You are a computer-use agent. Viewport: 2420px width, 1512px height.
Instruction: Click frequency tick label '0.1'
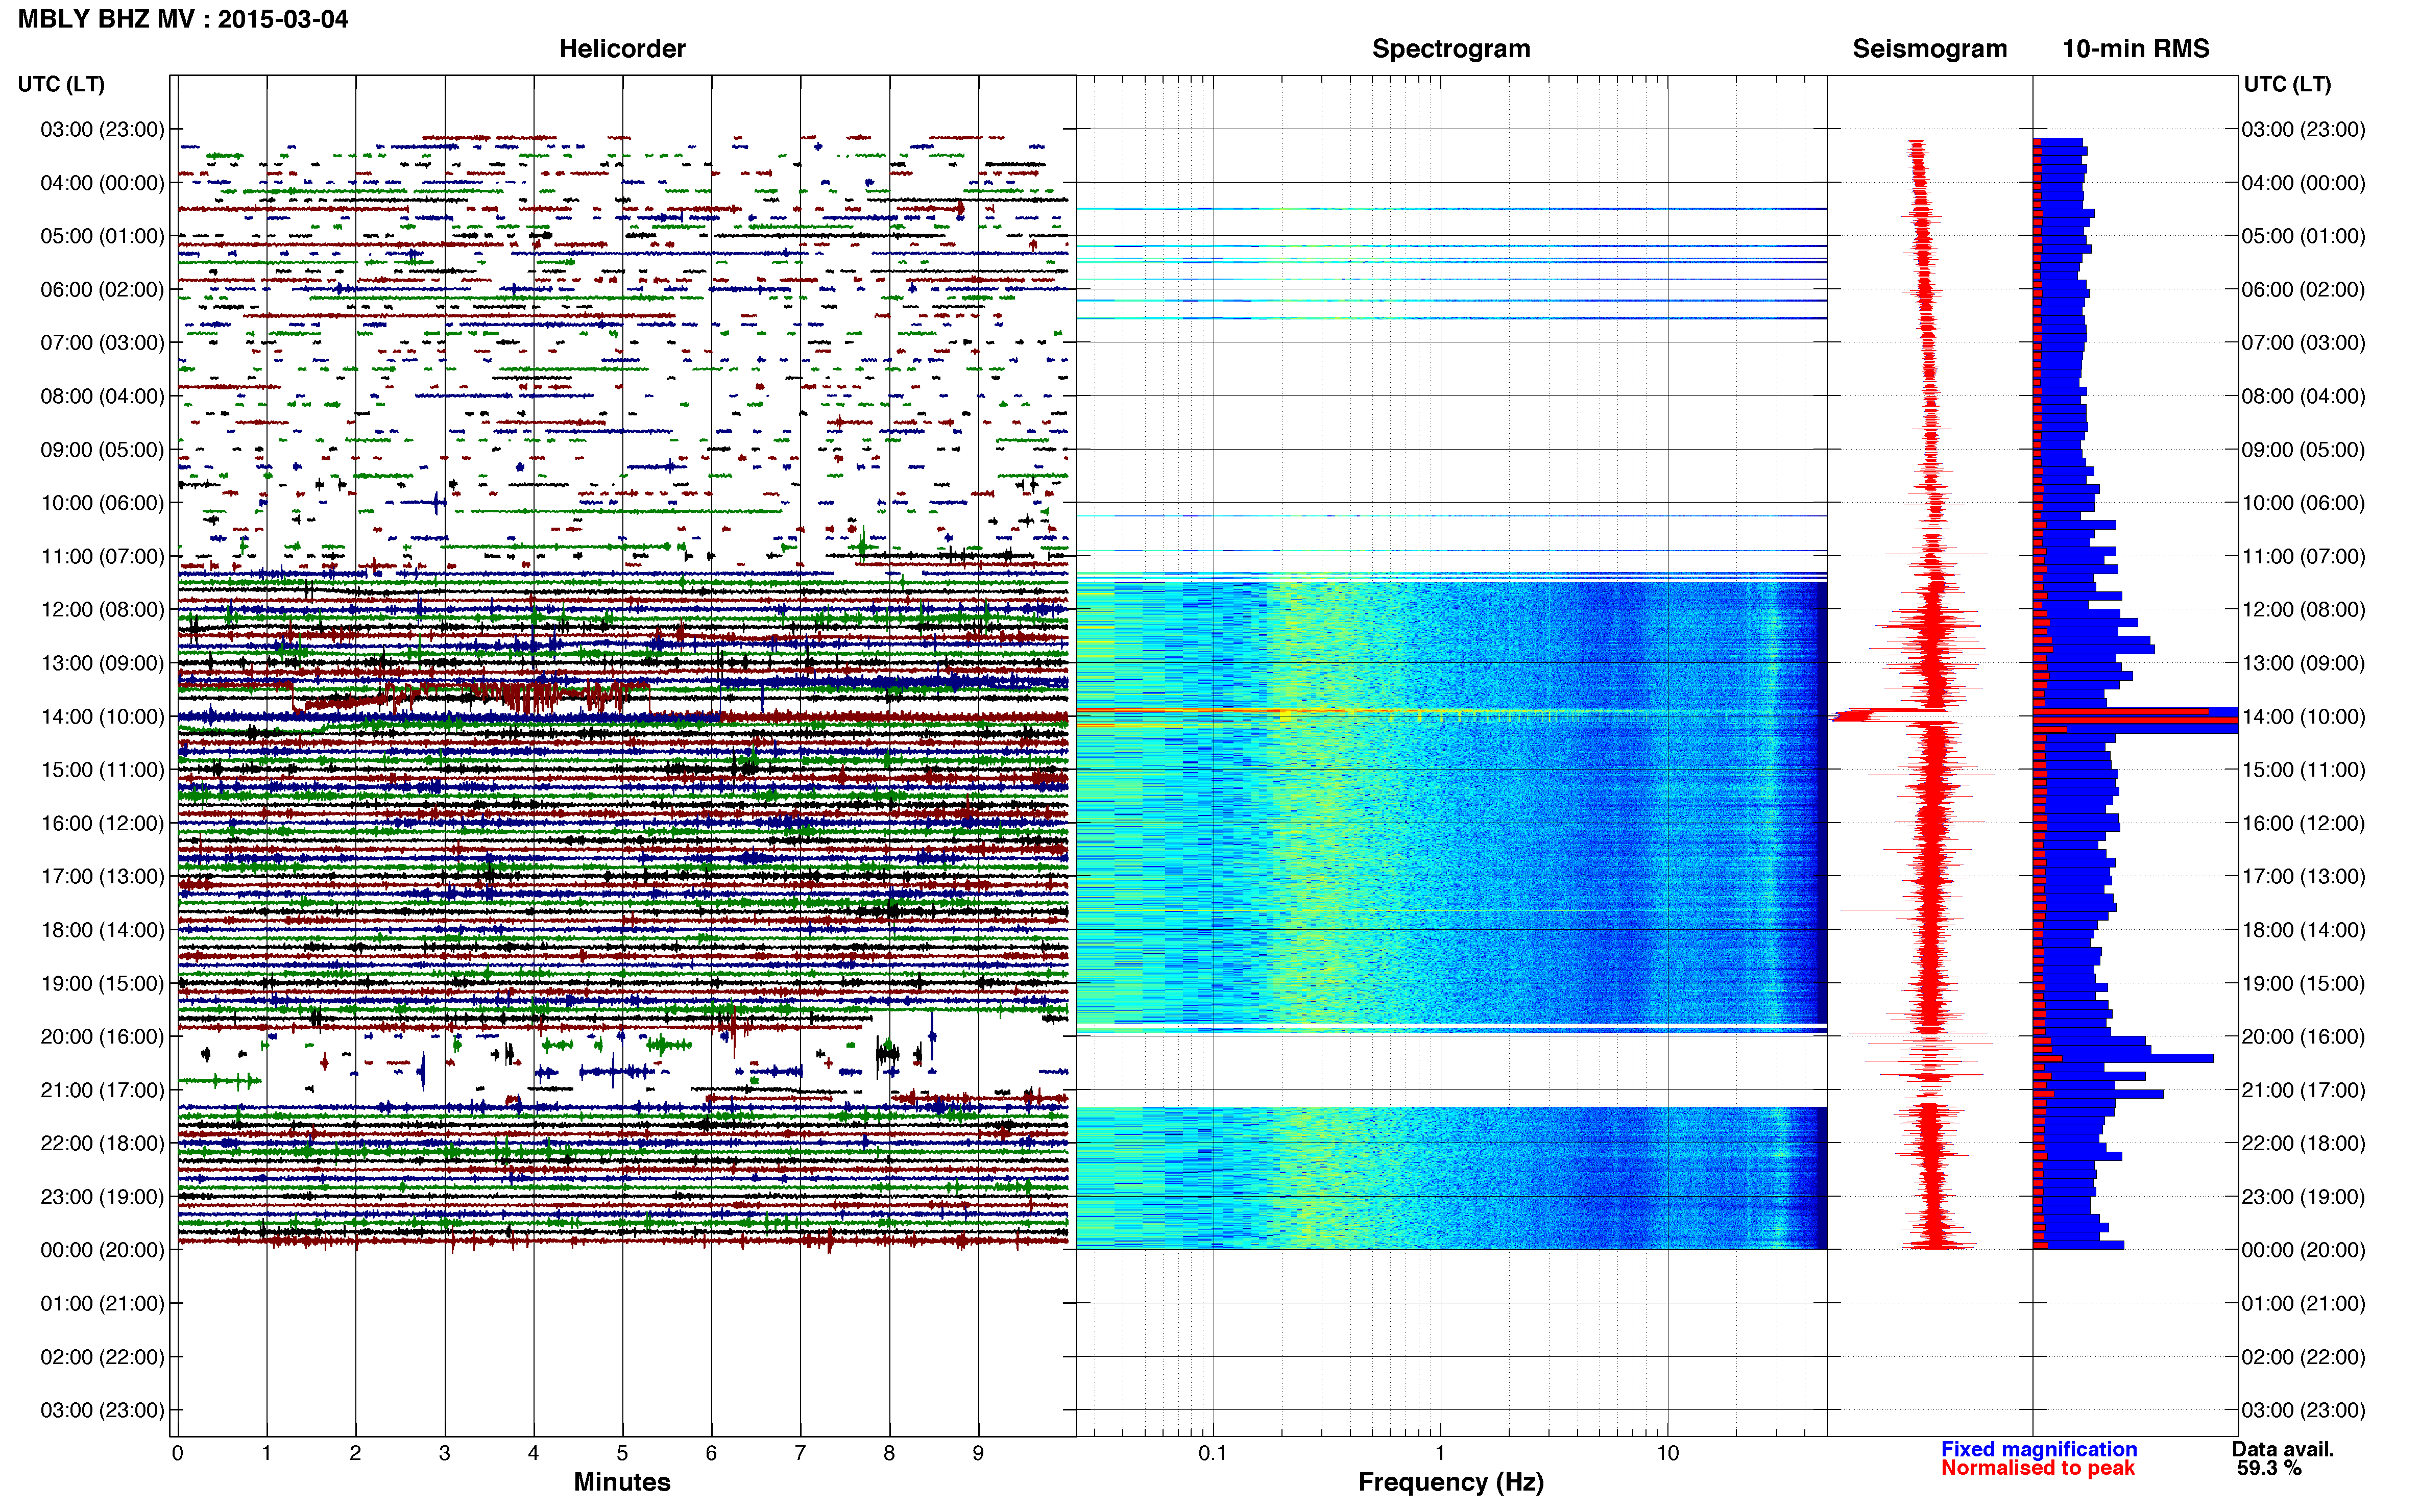1213,1453
